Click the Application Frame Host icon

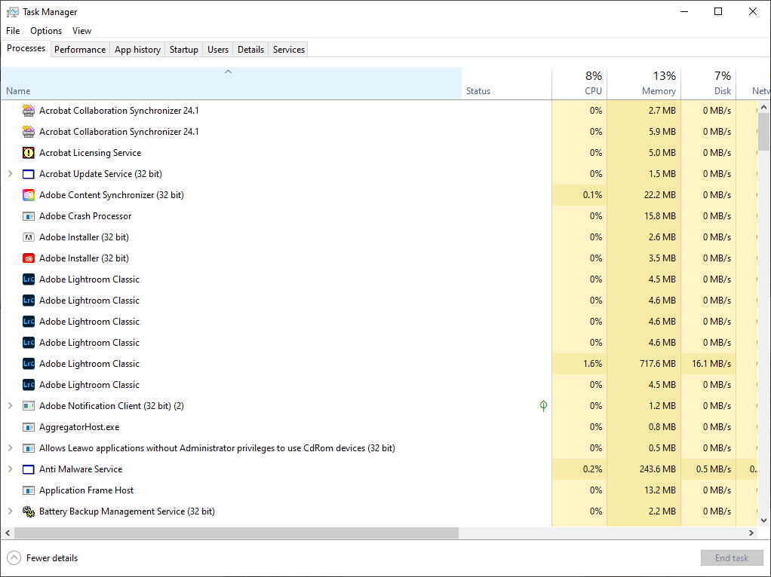[x=29, y=490]
